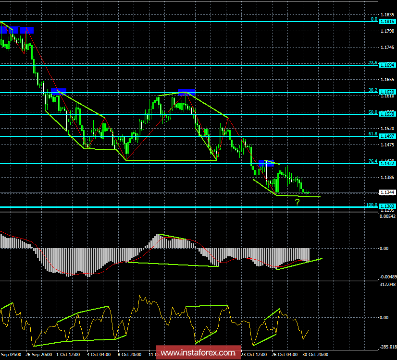Click the blue buy marker near the 76.4 level
The height and width of the screenshot is (360, 397).
point(265,163)
